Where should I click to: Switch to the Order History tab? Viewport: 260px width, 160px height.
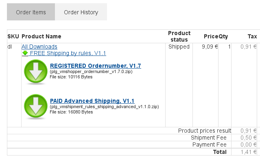[x=81, y=12]
